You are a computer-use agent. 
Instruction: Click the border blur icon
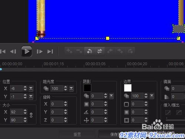127,112
